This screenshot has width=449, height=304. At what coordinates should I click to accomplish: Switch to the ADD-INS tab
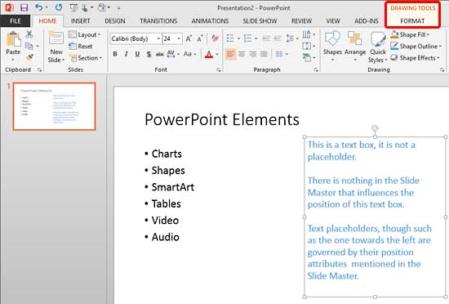point(367,21)
